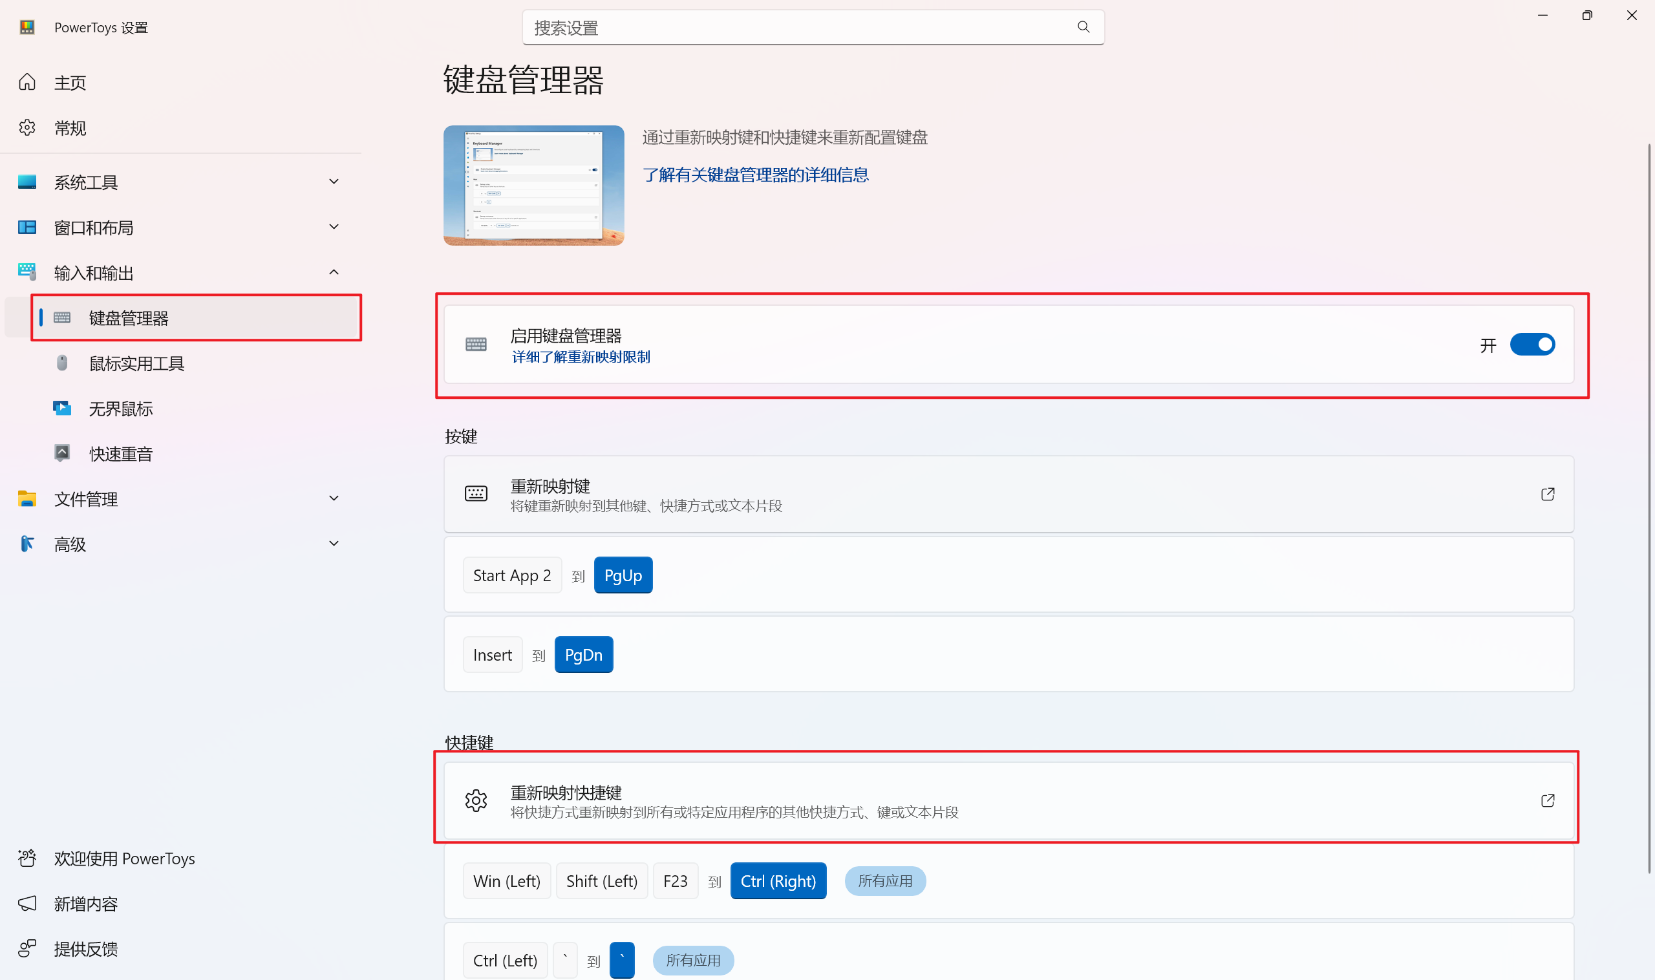Expand the 文件管理 section
Viewport: 1655px width, 980px height.
pos(334,498)
